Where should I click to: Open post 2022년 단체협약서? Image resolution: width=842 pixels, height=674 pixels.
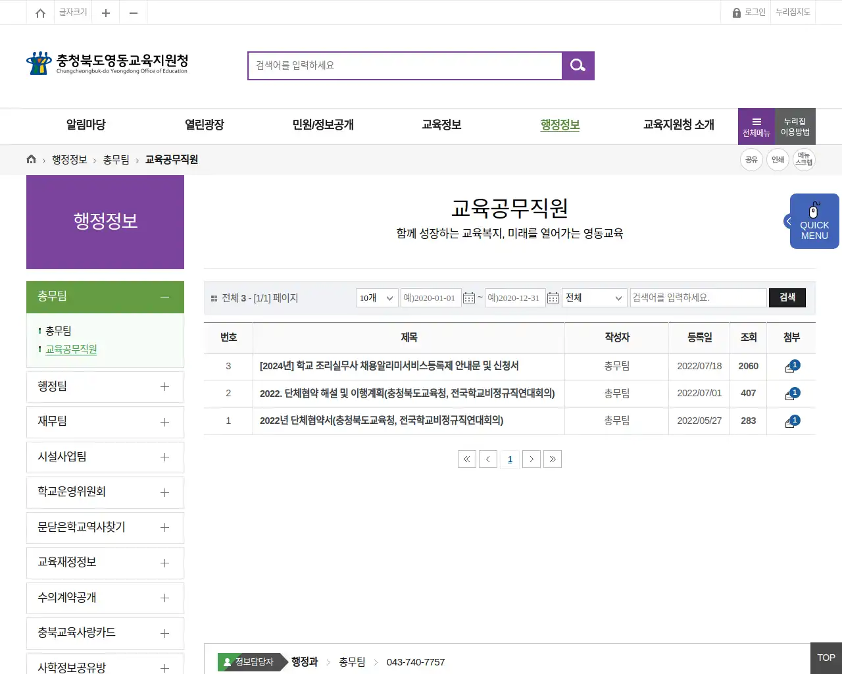click(382, 421)
